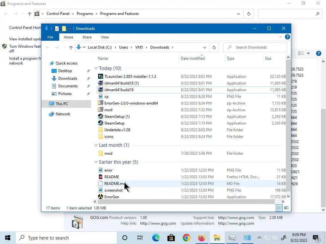The height and width of the screenshot is (244, 326).
Task: Click the Search Downloads input field
Action: point(255,47)
